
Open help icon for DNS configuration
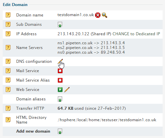[x=8, y=61]
